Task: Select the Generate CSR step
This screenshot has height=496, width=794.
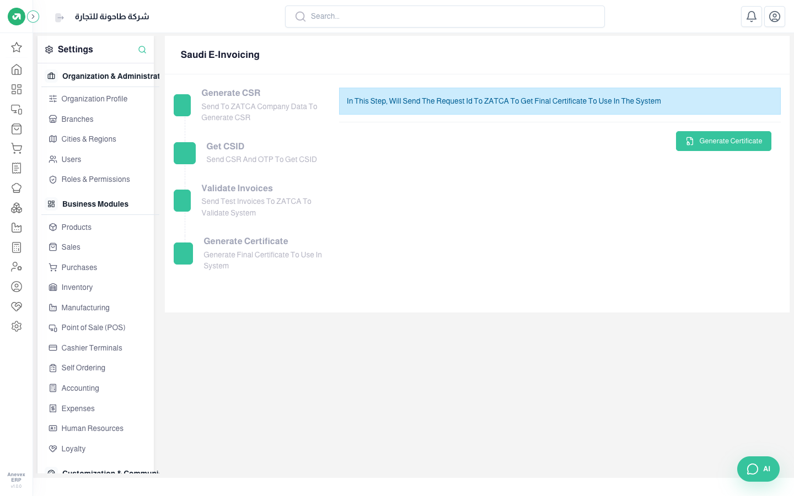Action: click(248, 105)
